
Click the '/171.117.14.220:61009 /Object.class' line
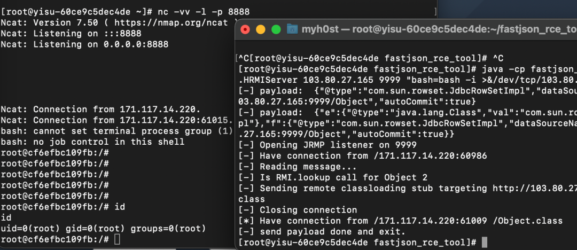coord(400,221)
